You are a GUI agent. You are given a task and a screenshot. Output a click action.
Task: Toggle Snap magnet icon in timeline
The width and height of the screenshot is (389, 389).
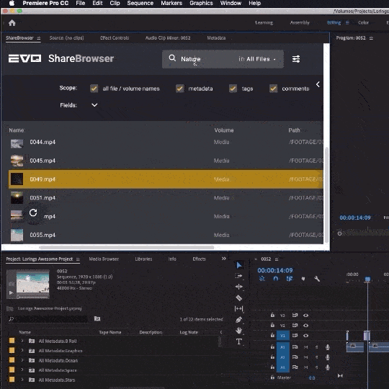pos(276,279)
